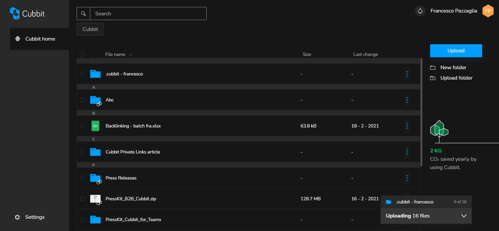Click the Abc shared folder icon
499x231 pixels.
click(x=95, y=100)
